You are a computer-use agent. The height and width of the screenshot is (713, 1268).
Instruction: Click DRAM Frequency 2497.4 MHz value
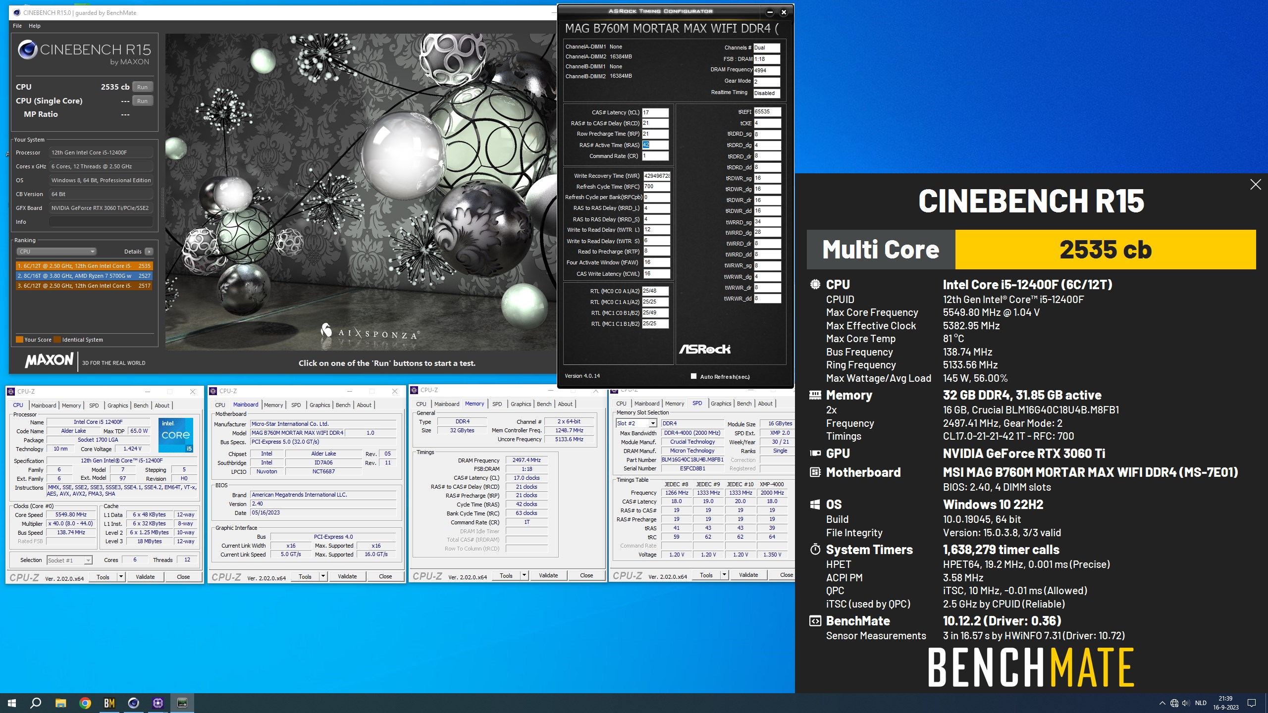pyautogui.click(x=527, y=460)
